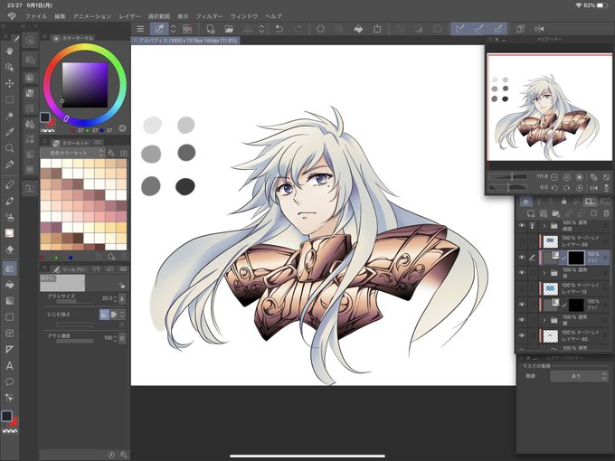Select the Gradient tool

click(9, 301)
